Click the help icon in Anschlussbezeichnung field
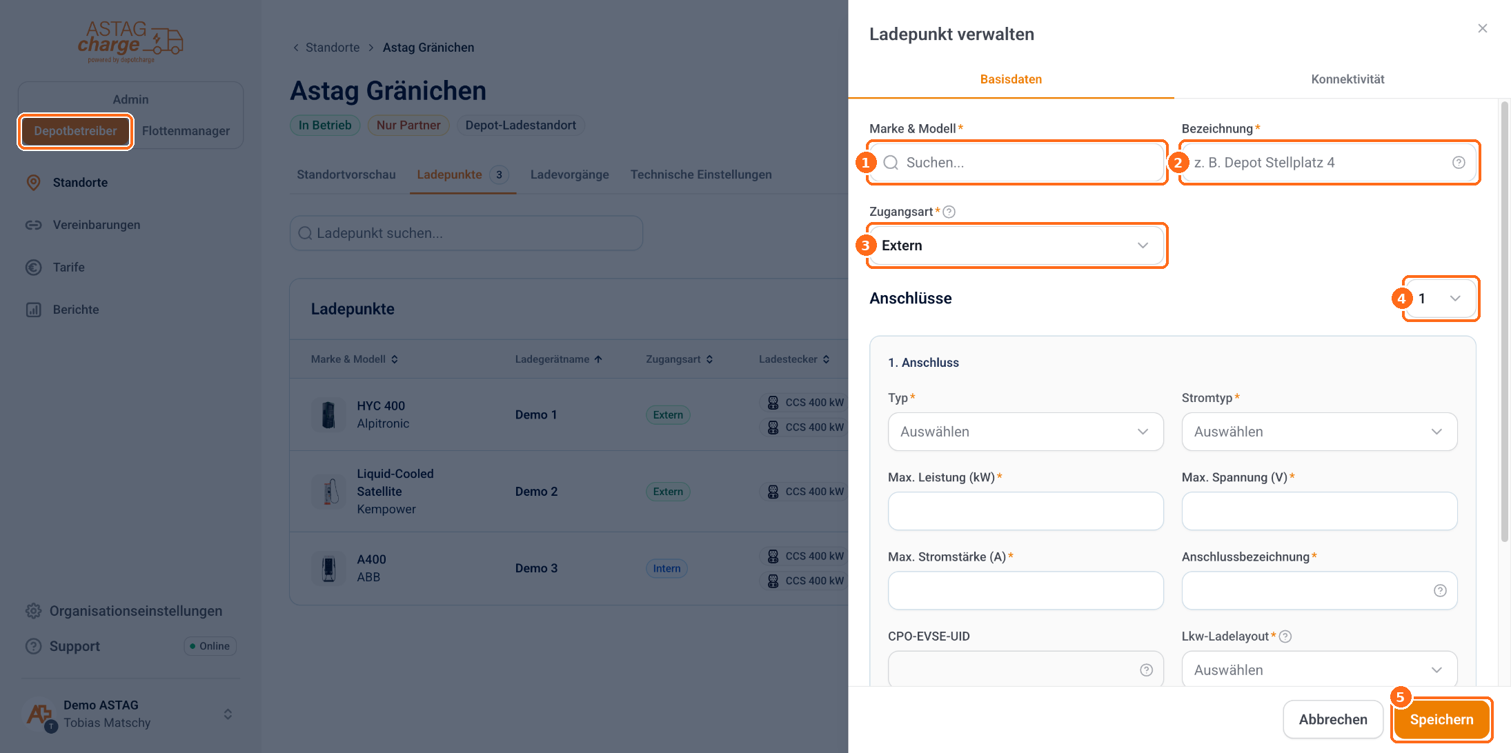The width and height of the screenshot is (1511, 753). coord(1440,590)
